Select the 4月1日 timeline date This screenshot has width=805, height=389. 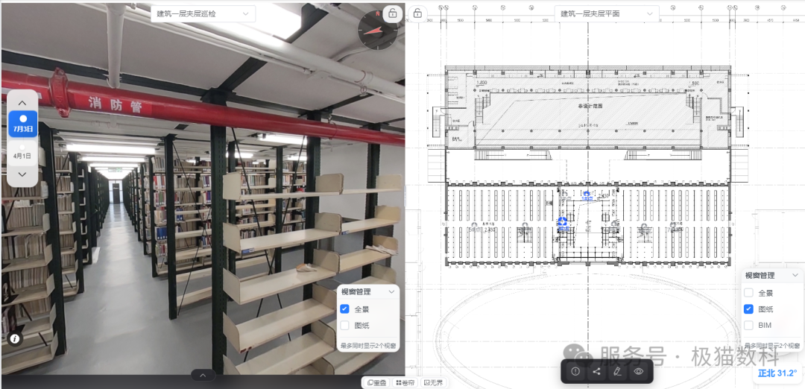pyautogui.click(x=22, y=152)
